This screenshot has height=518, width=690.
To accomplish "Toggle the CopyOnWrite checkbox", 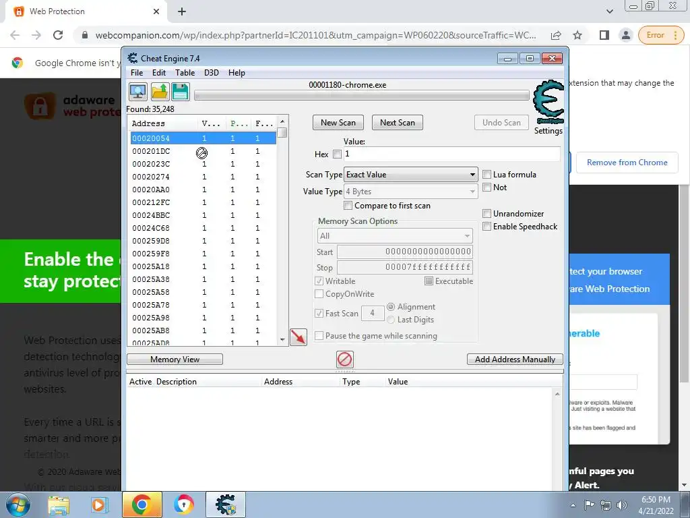I will [319, 294].
